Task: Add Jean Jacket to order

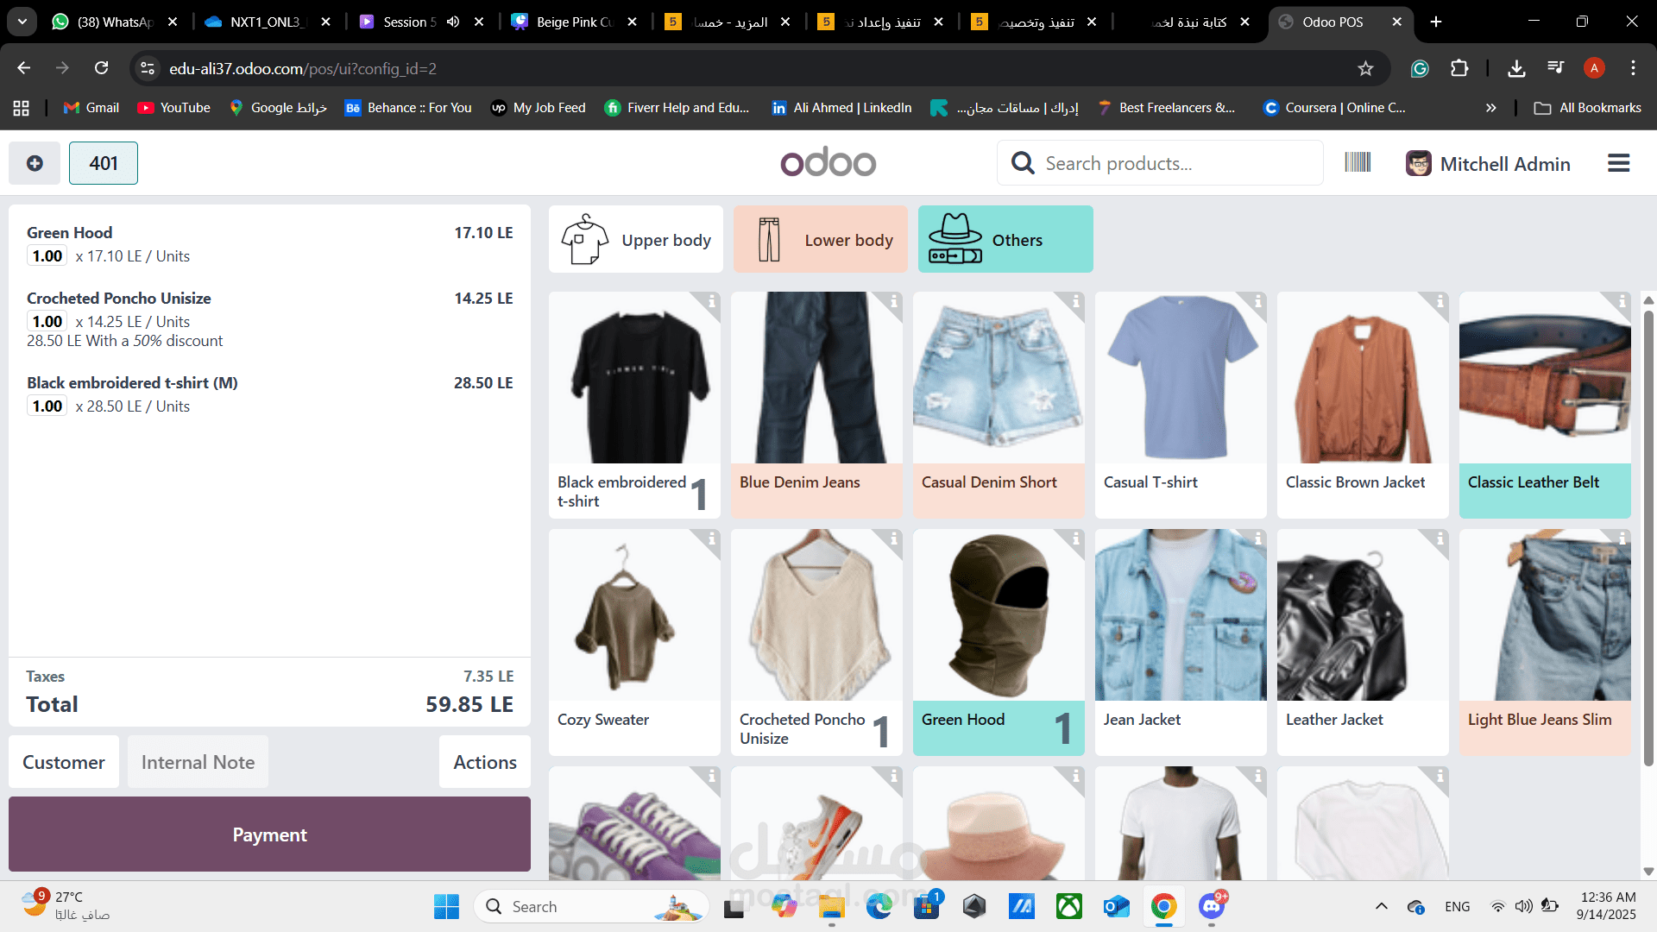Action: point(1181,642)
